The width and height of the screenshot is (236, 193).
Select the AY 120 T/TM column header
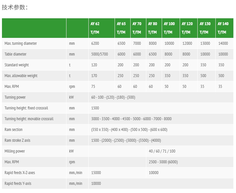[189, 28]
